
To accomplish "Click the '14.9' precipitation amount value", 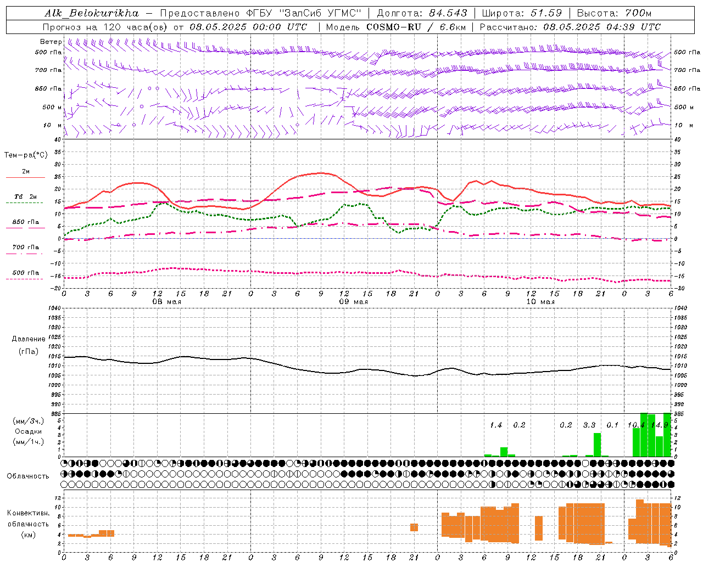I will click(659, 425).
